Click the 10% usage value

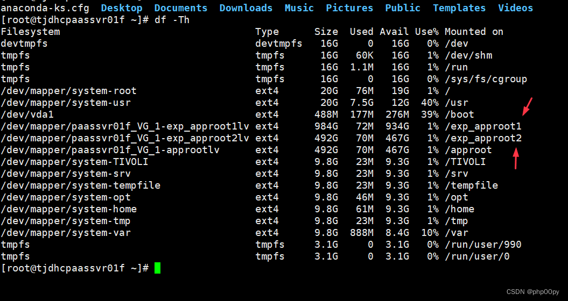[430, 233]
